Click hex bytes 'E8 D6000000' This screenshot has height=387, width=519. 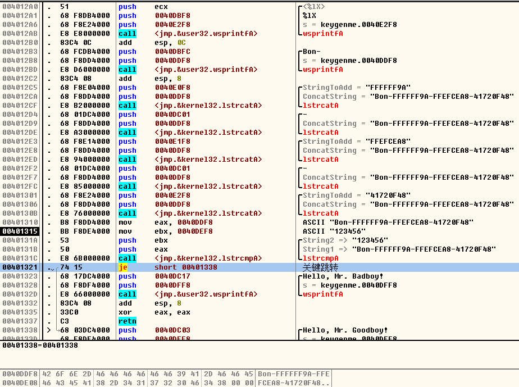(85, 69)
